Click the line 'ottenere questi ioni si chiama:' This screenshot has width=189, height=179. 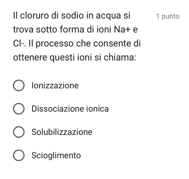tap(74, 57)
